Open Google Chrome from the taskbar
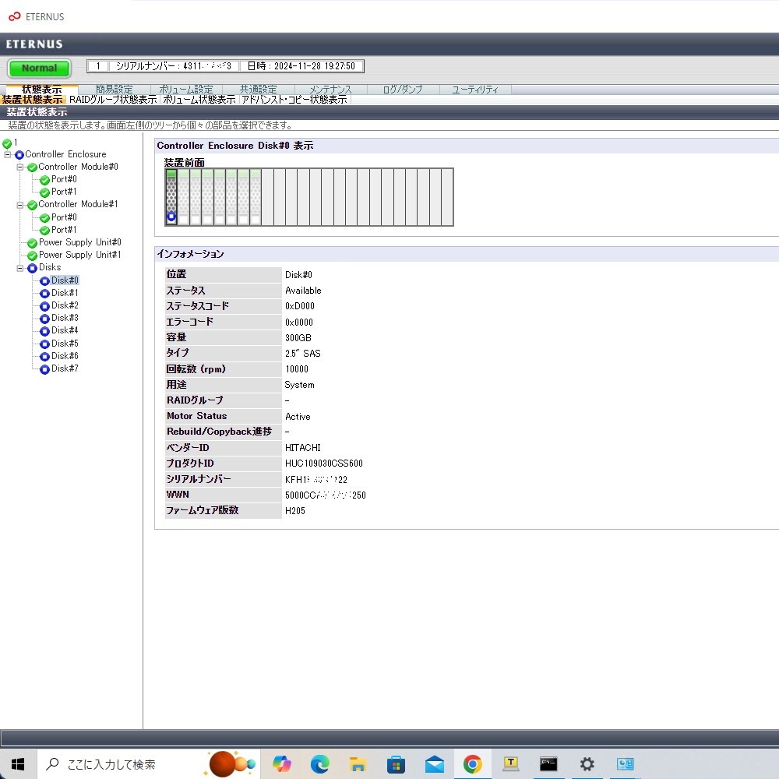This screenshot has height=779, width=779. pos(472,764)
